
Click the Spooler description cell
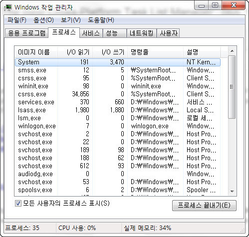pyautogui.click(x=201, y=190)
